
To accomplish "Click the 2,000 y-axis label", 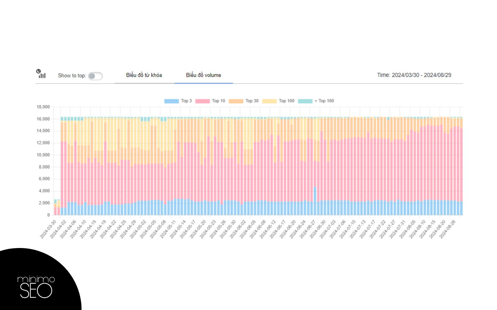I will [44, 203].
